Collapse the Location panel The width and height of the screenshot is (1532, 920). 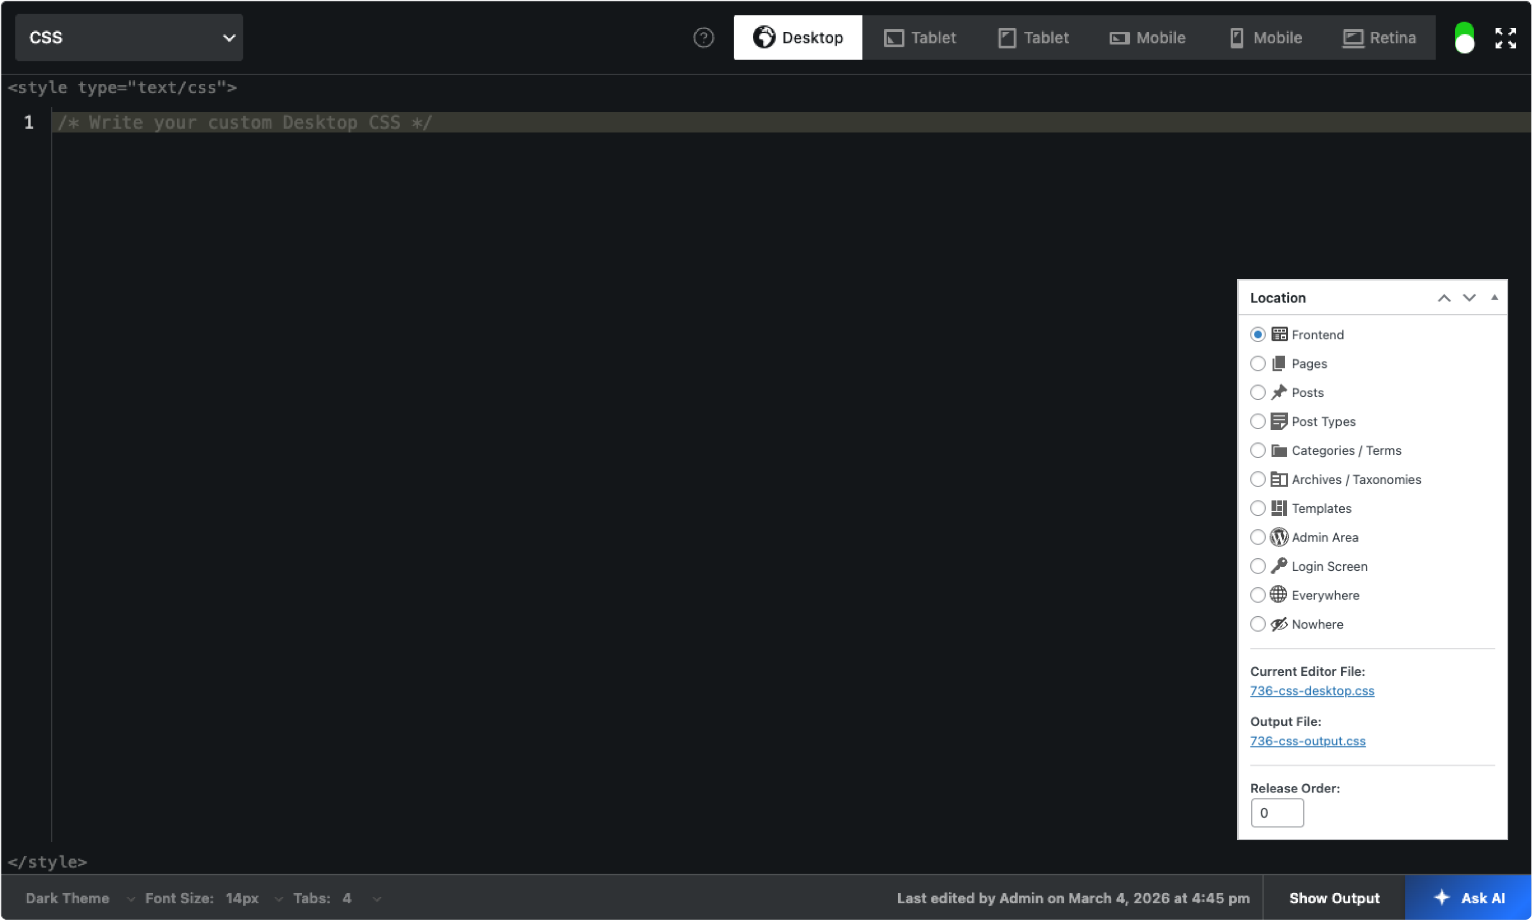pos(1495,298)
